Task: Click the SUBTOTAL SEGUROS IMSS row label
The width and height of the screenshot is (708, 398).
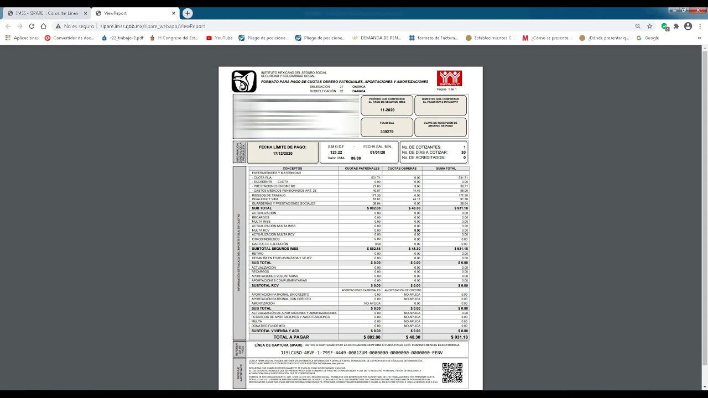Action: click(x=275, y=249)
